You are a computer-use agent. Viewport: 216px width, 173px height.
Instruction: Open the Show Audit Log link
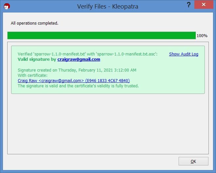[184, 54]
